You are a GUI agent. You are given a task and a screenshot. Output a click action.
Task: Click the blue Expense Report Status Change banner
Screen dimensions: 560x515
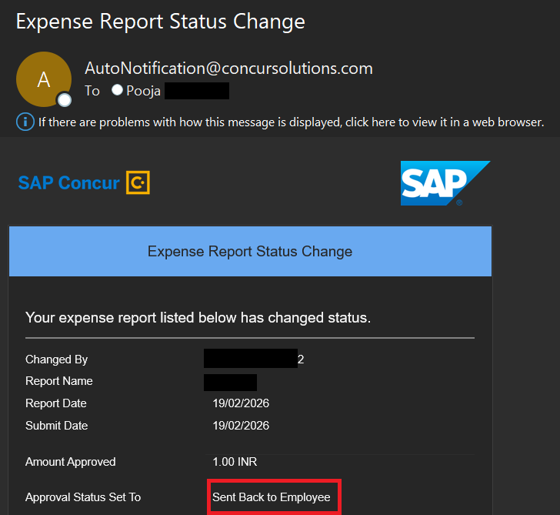pos(250,251)
